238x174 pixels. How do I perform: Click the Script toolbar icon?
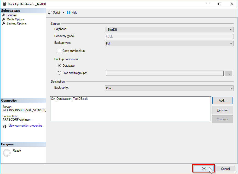click(50, 13)
